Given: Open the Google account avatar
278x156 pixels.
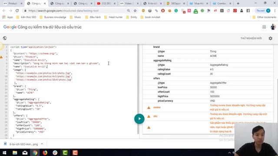Looking at the screenshot, I should (273, 27).
